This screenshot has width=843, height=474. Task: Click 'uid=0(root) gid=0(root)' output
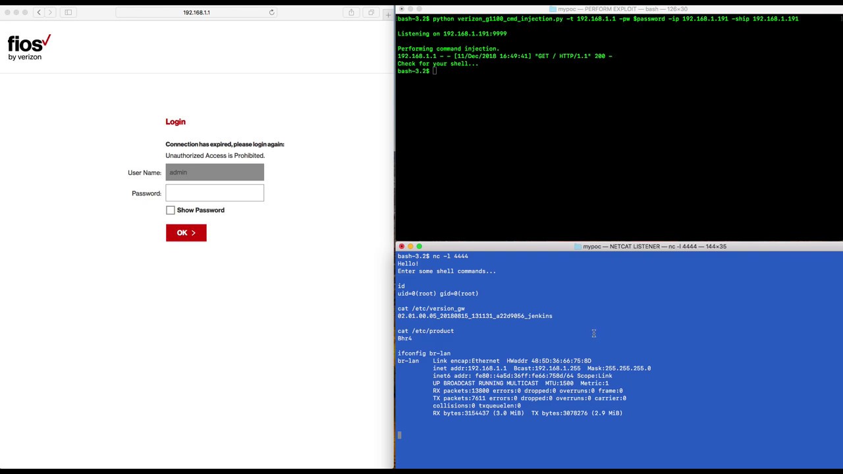438,294
